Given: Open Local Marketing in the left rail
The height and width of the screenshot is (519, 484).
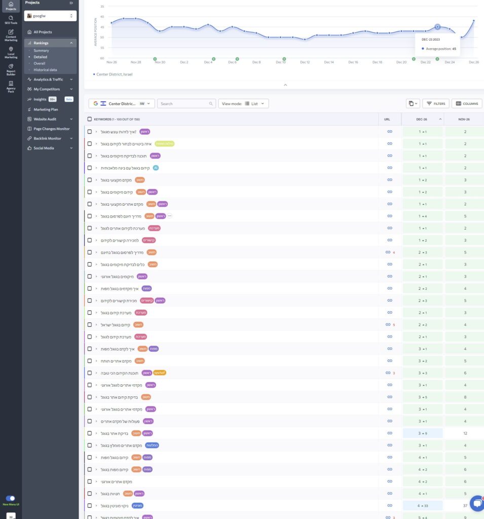Looking at the screenshot, I should [11, 53].
